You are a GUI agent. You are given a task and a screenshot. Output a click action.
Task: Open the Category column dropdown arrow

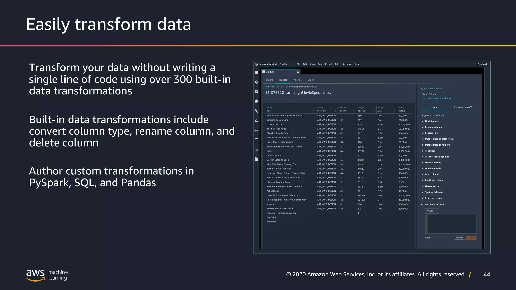pyautogui.click(x=335, y=111)
